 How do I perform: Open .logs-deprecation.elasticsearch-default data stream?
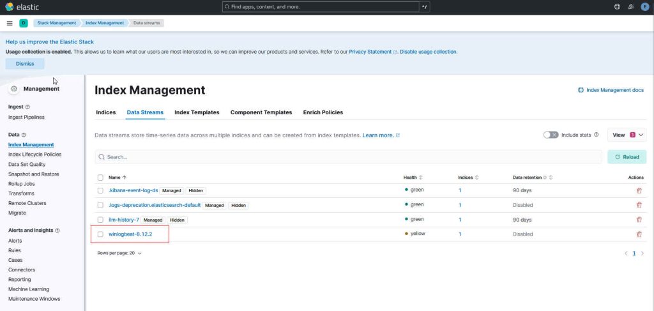tap(155, 205)
